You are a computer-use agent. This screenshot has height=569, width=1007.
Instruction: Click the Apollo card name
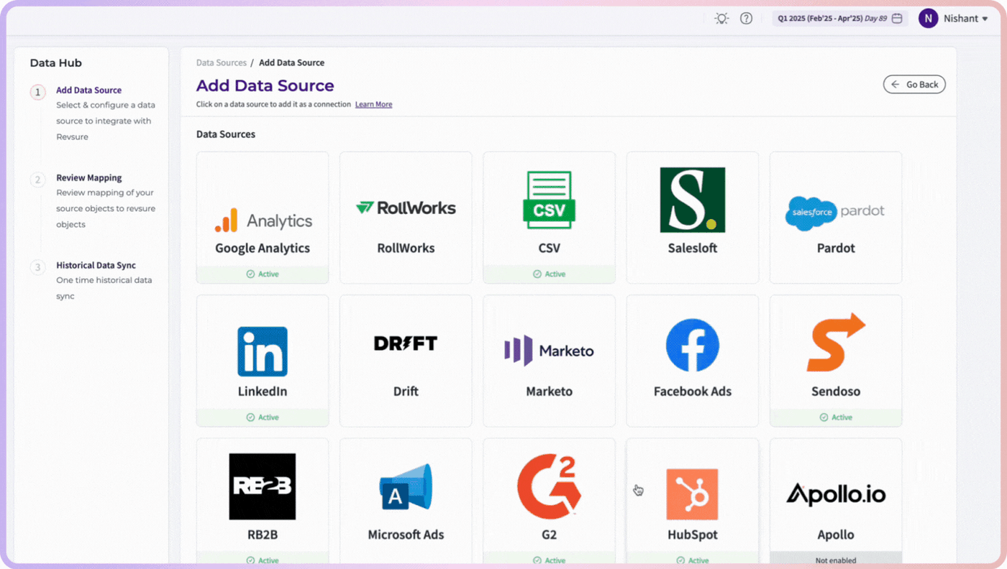pyautogui.click(x=836, y=535)
